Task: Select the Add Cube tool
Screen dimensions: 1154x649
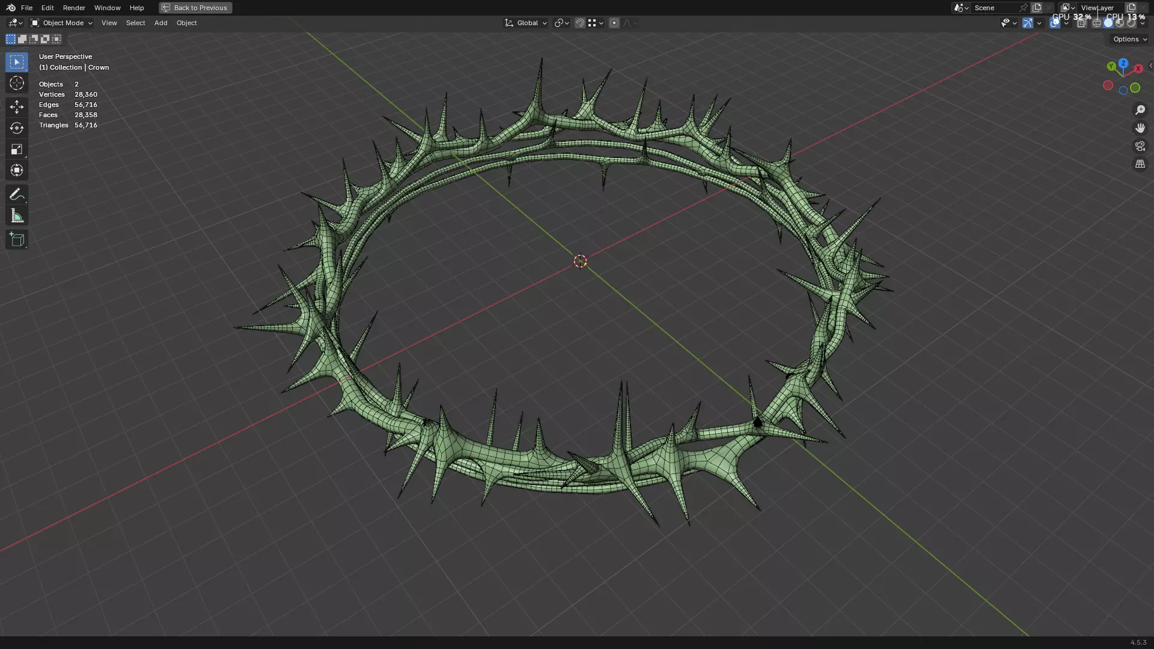Action: click(x=17, y=239)
